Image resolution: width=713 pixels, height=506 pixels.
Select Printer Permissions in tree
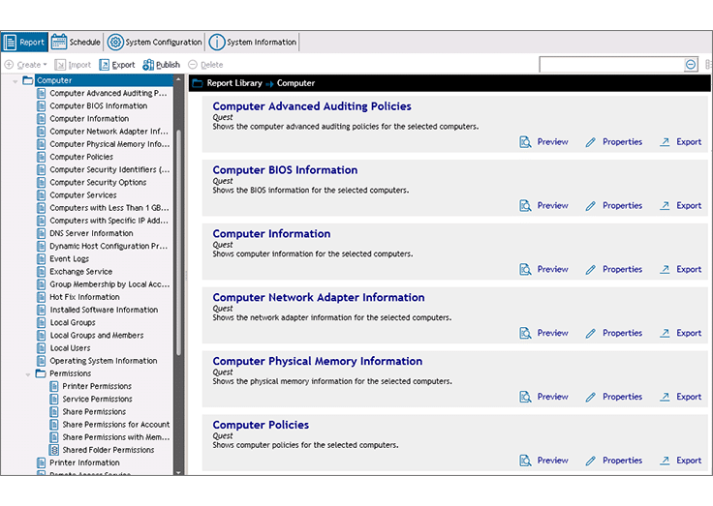click(97, 386)
